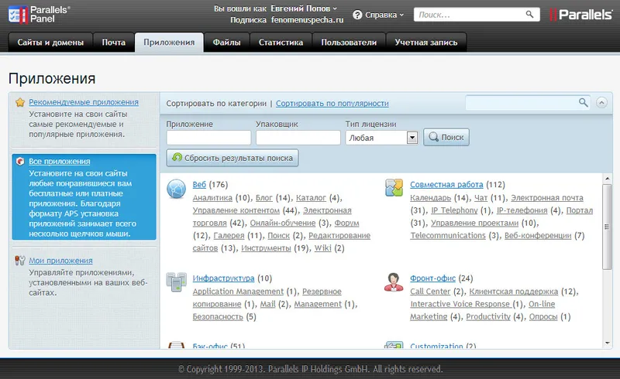Open the Форум subcategory link
This screenshot has width=620, height=379.
[346, 223]
